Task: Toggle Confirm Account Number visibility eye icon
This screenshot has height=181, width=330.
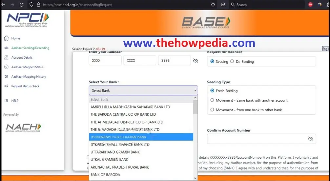Action: tap(310, 139)
